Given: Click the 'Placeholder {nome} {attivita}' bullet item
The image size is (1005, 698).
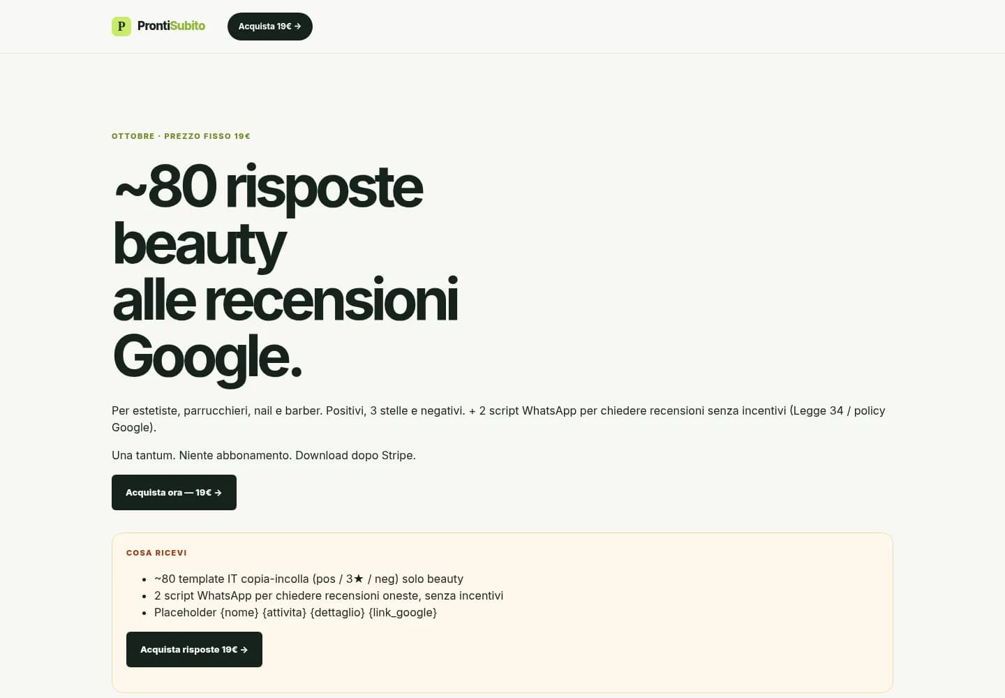Looking at the screenshot, I should pyautogui.click(x=295, y=612).
